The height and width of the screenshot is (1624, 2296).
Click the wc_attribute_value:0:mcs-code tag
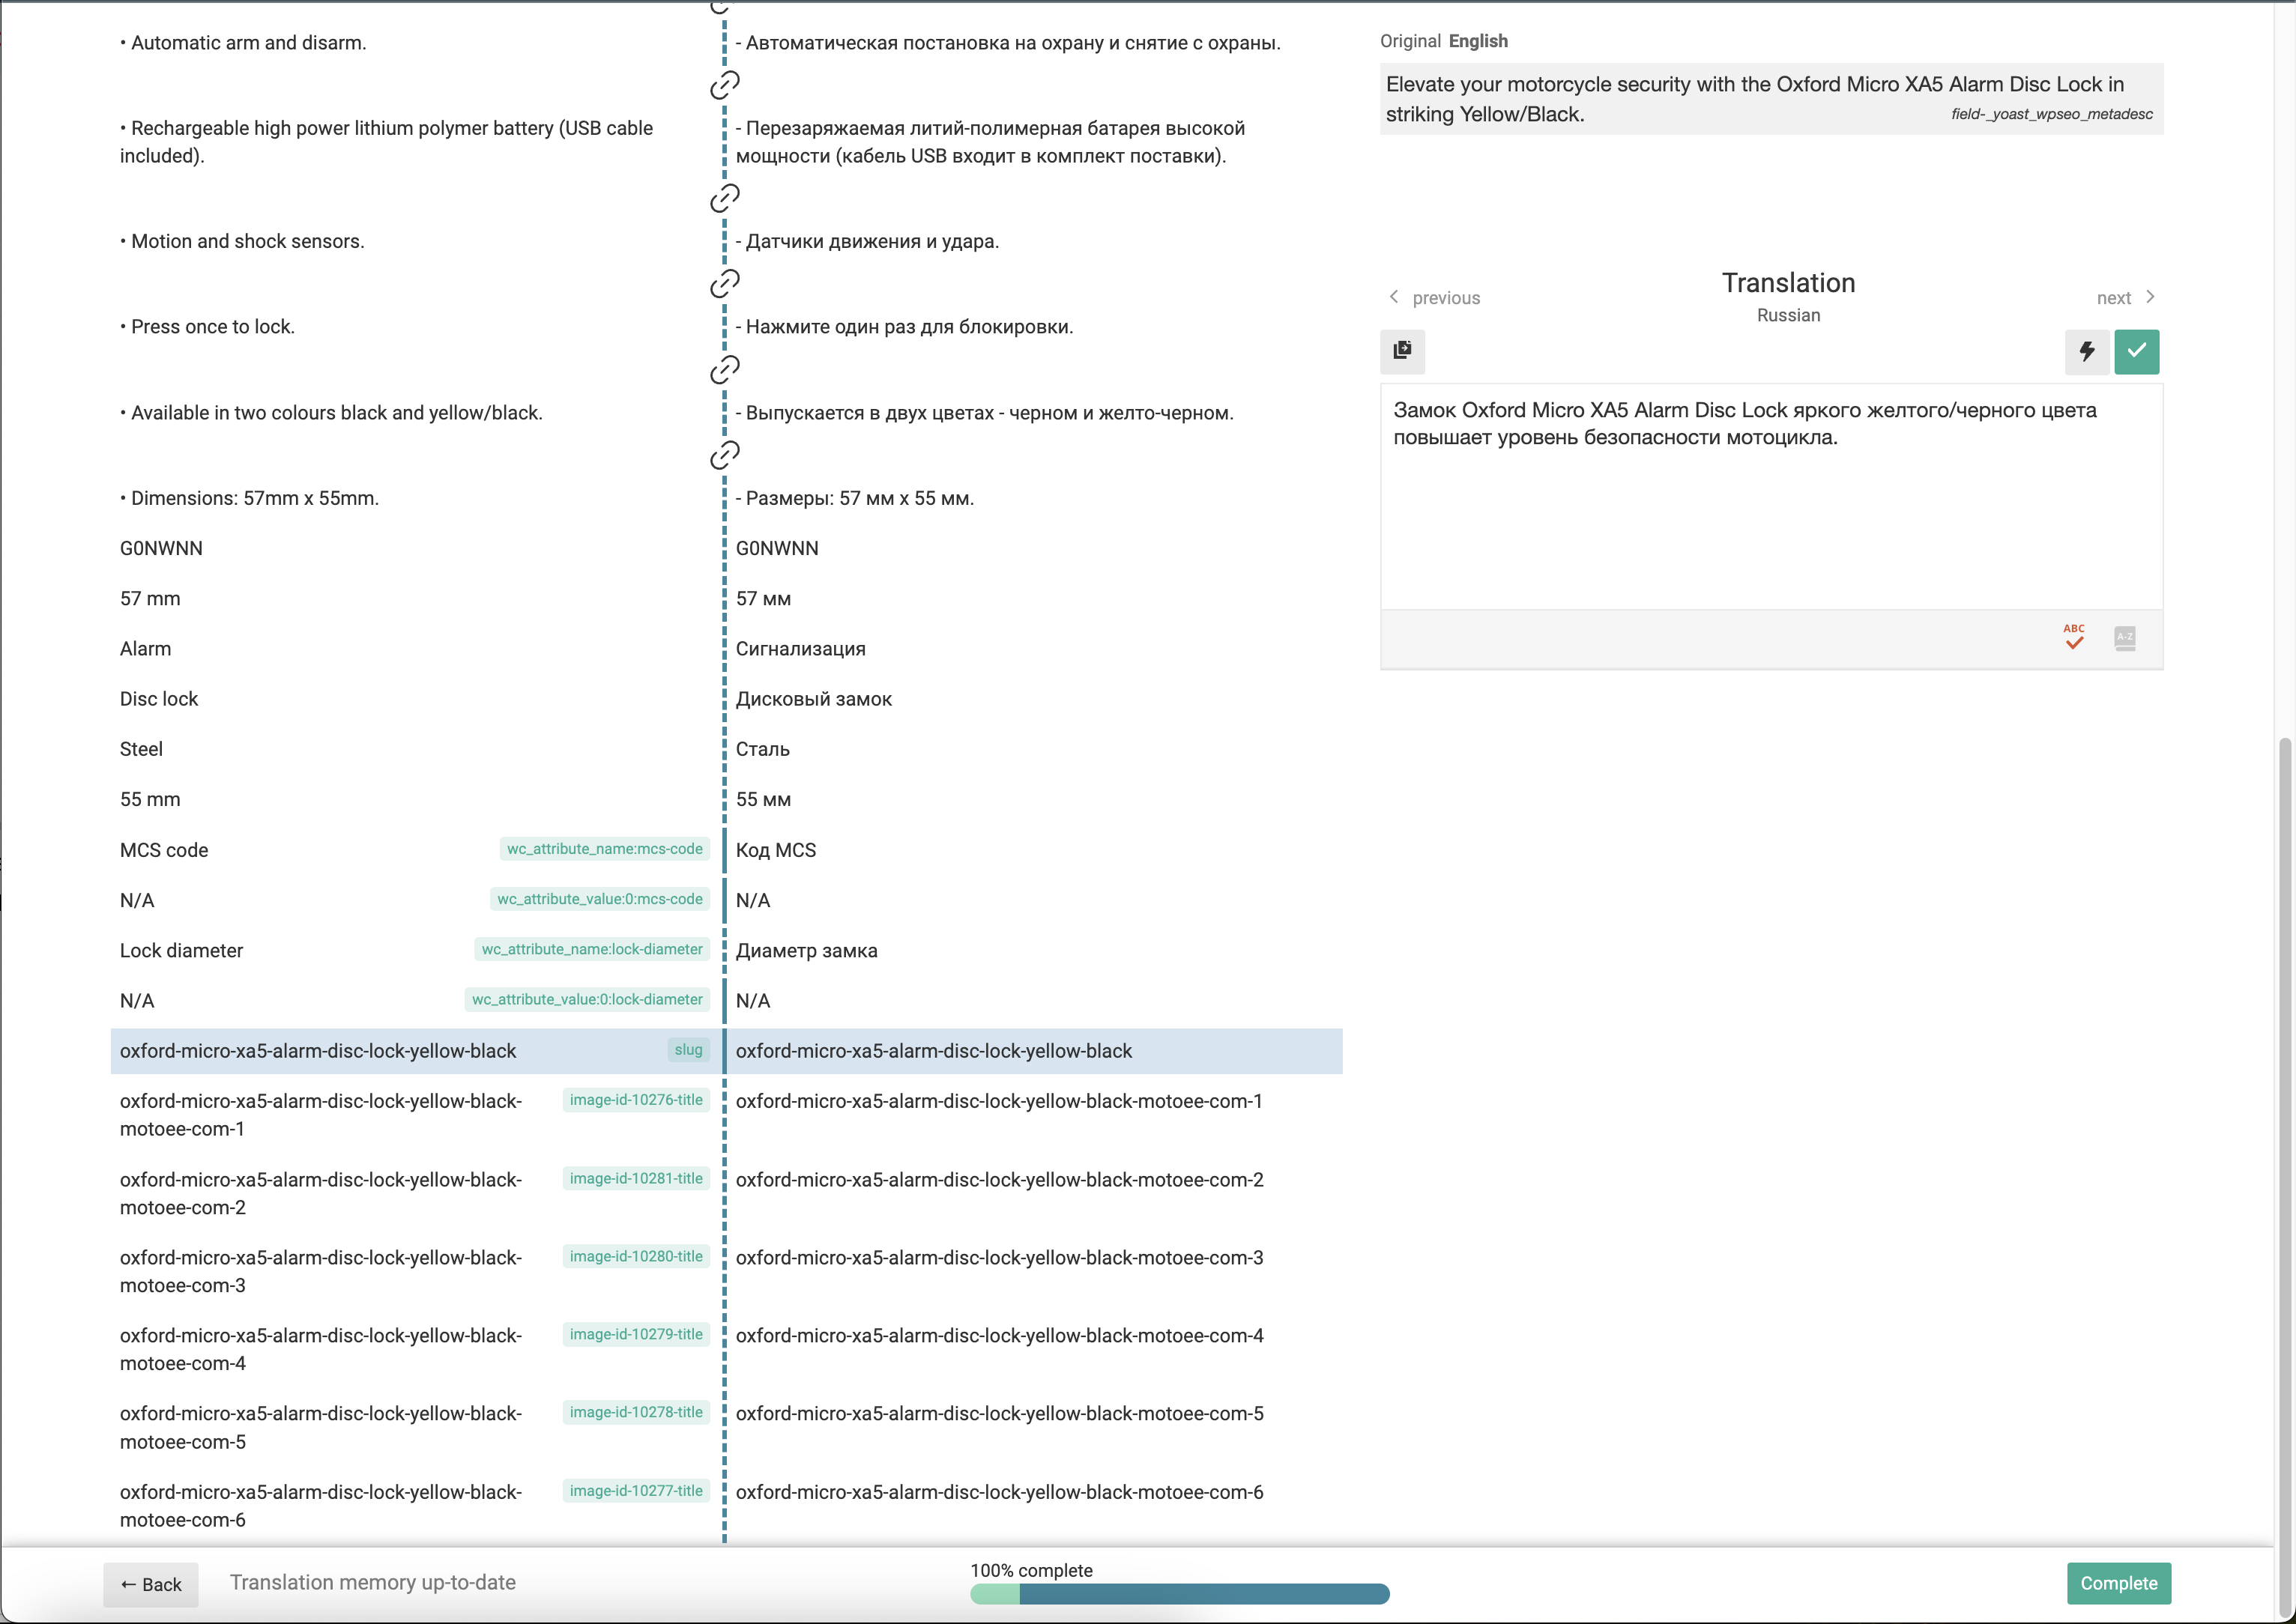(x=600, y=899)
